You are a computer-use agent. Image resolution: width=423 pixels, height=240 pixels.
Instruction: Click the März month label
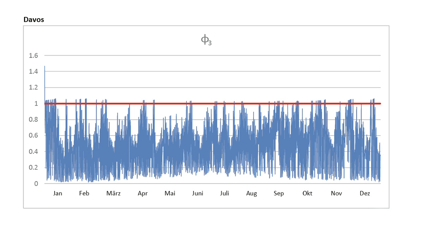(114, 193)
